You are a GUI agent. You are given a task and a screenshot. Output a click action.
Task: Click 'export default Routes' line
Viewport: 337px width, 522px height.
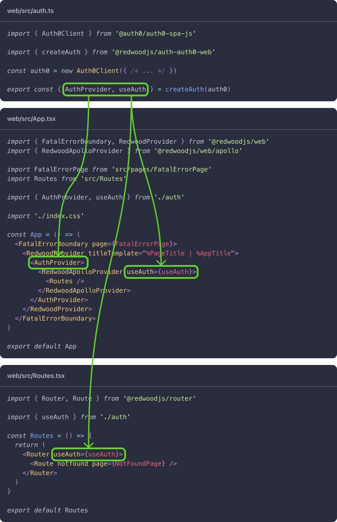[48, 510]
